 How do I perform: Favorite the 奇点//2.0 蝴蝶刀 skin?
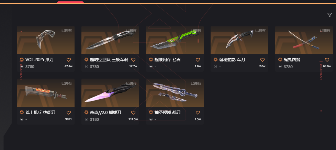point(133,113)
